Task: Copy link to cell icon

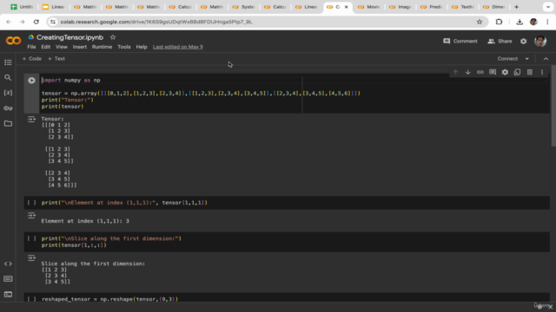Action: 480,72
